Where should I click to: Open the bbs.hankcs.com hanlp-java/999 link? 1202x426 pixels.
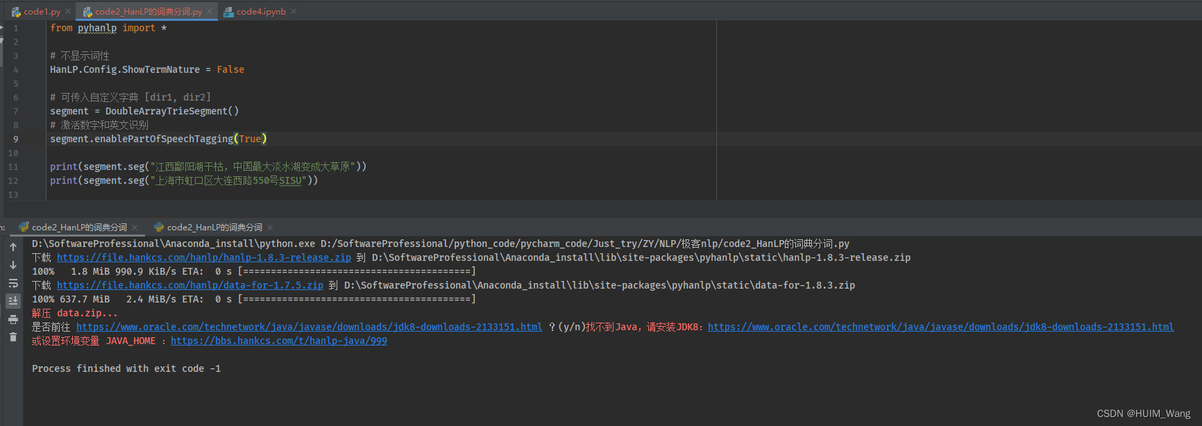(x=279, y=341)
